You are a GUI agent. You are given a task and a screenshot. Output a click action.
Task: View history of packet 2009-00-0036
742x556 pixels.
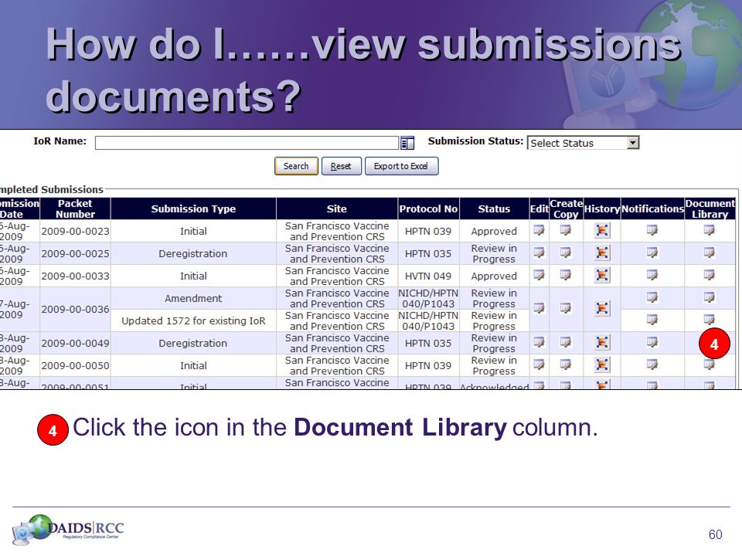point(602,308)
